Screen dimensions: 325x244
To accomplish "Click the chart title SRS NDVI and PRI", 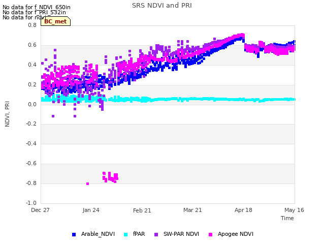I will tap(162, 6).
